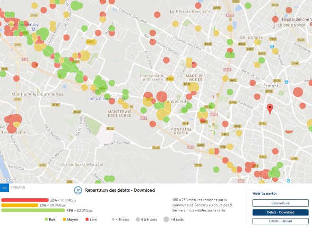The height and width of the screenshot is (231, 312).
Task: Click the IKEA Franconville map label
Action: [104, 99]
